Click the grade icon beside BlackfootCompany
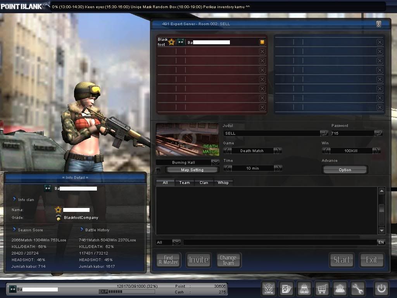This screenshot has width=397, height=298. [x=59, y=218]
